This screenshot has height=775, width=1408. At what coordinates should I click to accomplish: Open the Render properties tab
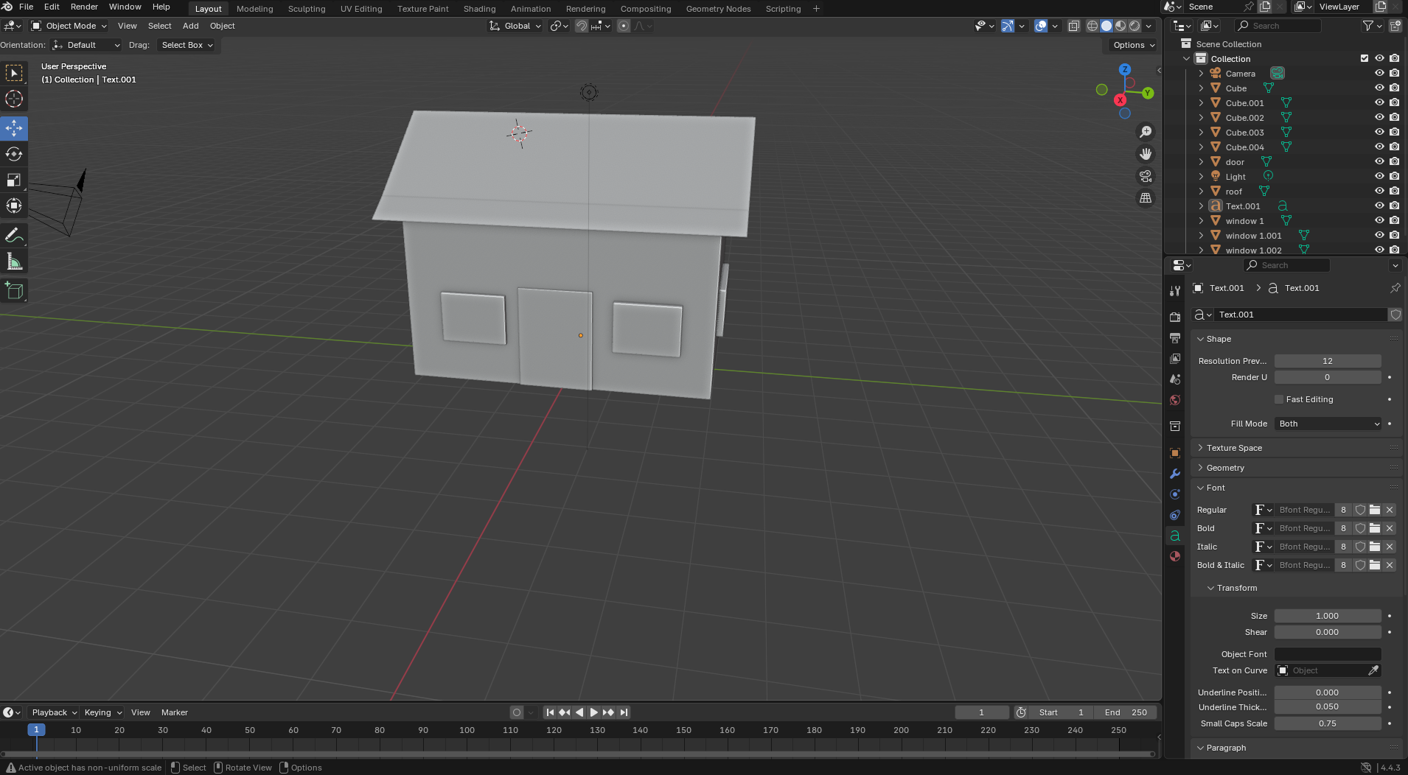pos(1175,317)
